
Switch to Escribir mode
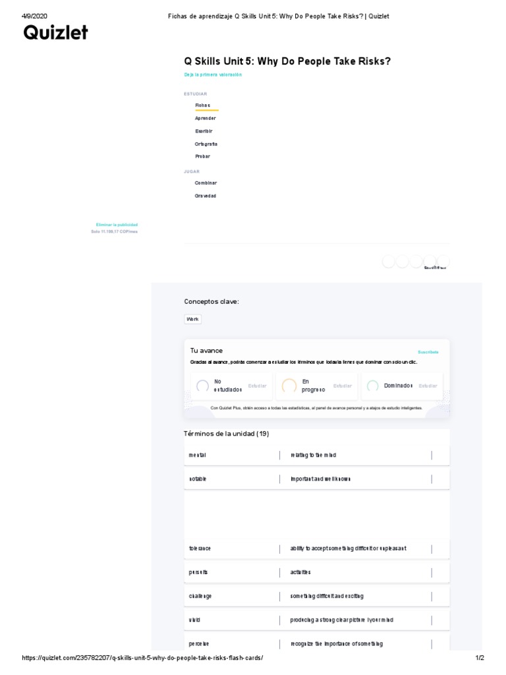204,131
